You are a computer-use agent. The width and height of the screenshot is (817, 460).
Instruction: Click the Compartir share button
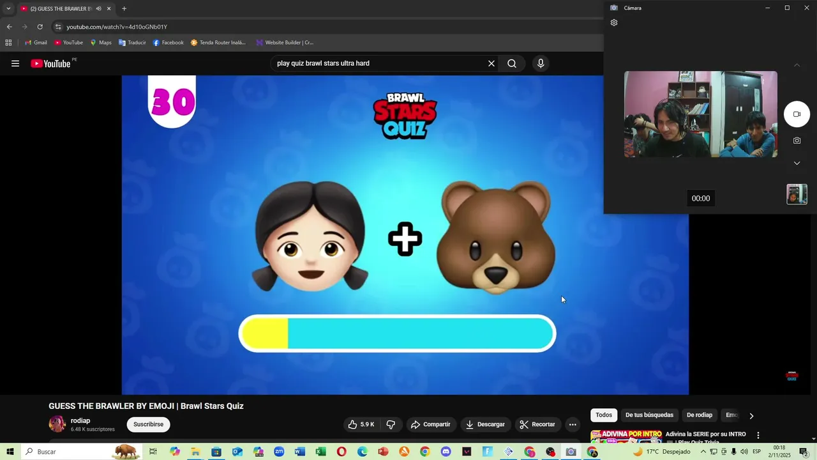point(431,424)
